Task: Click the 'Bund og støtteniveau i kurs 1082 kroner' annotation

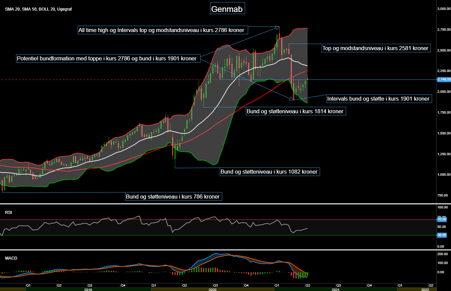Action: click(x=270, y=172)
